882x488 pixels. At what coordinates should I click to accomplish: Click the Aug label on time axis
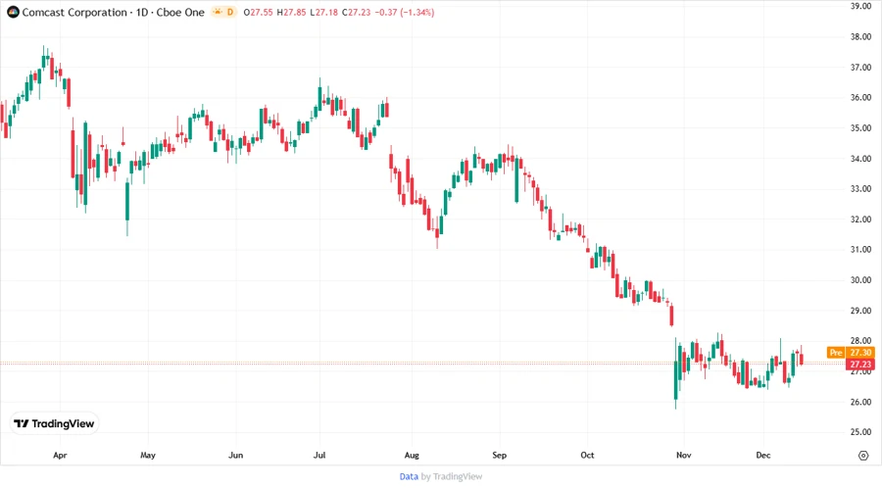coord(412,455)
